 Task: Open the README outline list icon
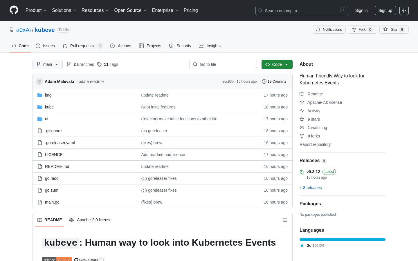(285, 220)
